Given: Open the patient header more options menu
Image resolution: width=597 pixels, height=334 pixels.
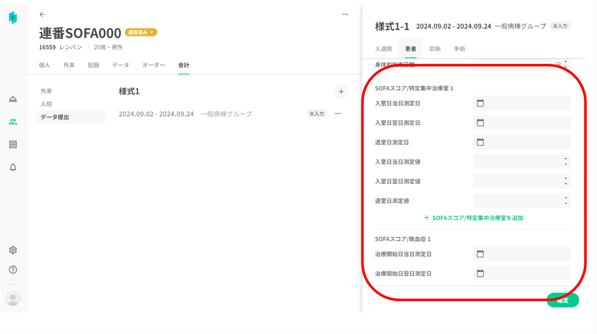Looking at the screenshot, I should point(345,14).
